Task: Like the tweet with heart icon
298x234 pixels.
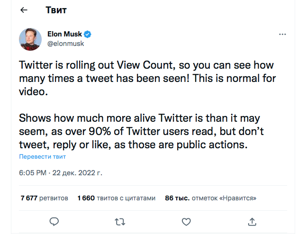Action: click(x=186, y=221)
